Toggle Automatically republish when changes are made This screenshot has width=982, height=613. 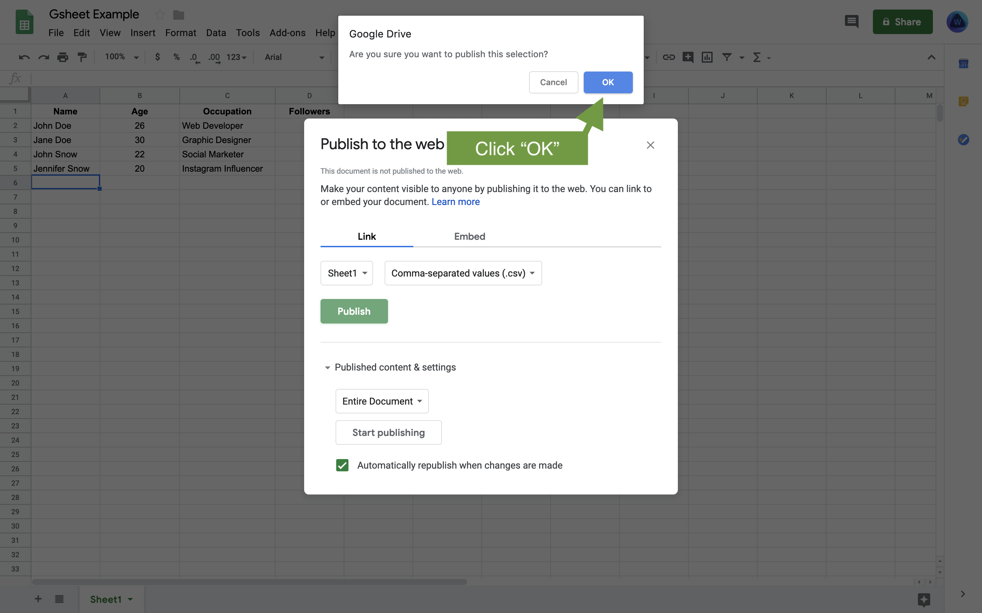342,466
